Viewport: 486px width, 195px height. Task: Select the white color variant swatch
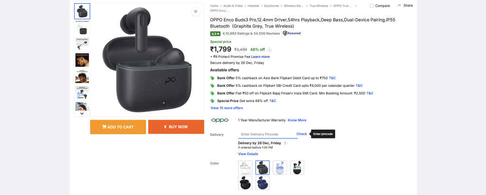click(245, 167)
